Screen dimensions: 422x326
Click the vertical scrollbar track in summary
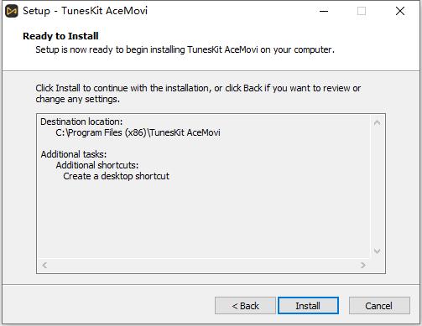[377, 187]
